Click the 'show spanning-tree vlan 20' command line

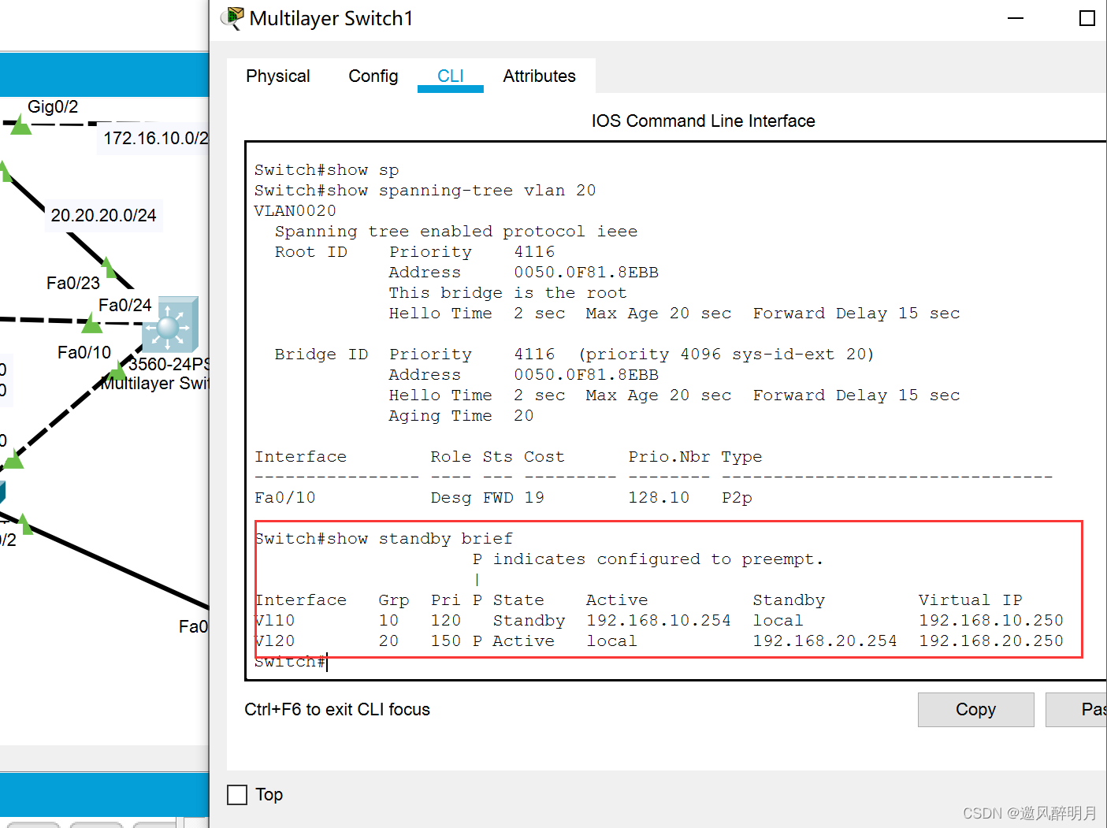point(425,191)
